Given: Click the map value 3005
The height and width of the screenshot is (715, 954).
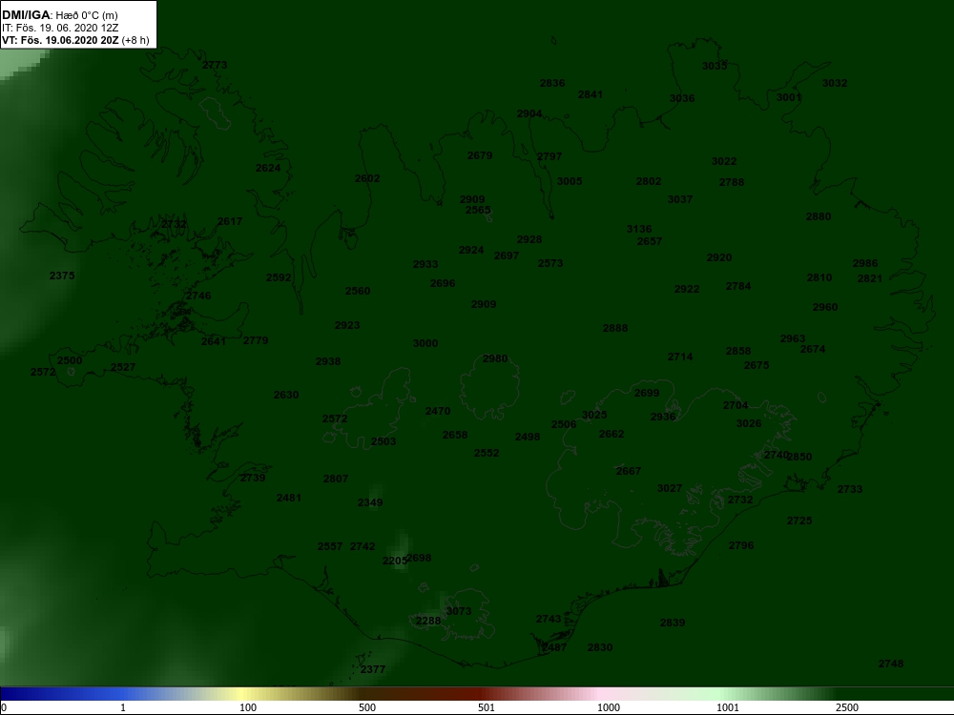Looking at the screenshot, I should [570, 181].
